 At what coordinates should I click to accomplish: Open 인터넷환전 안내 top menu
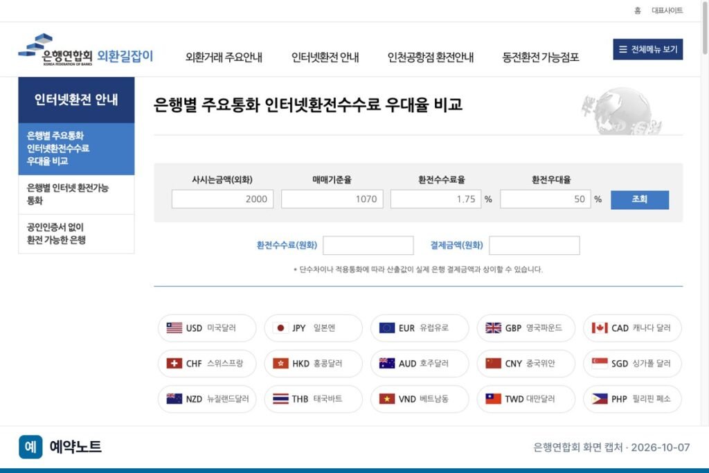pos(325,57)
